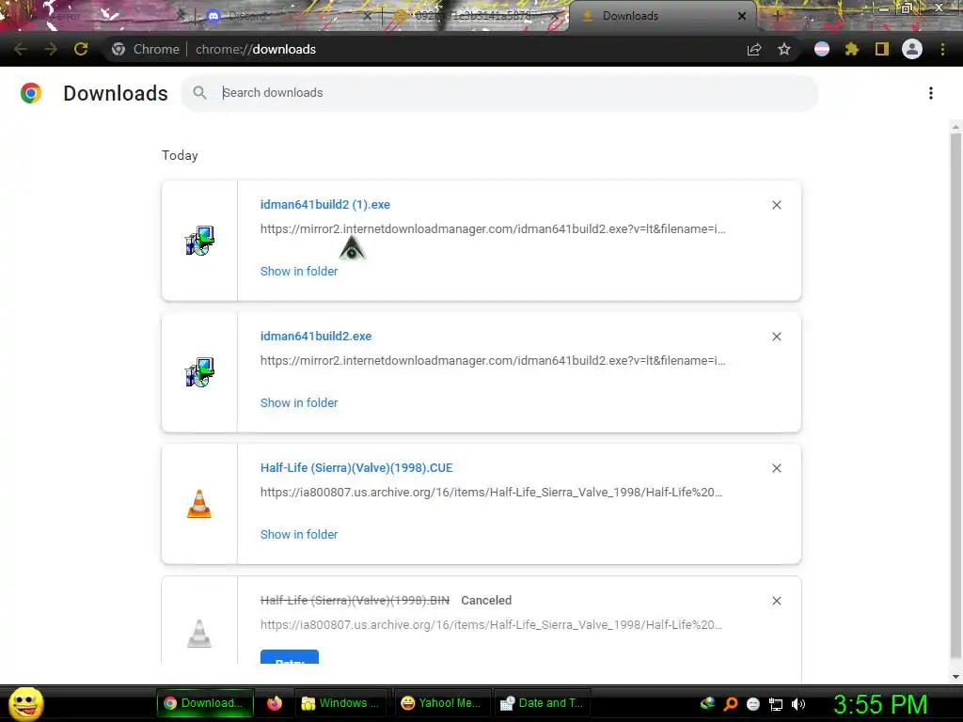Screen dimensions: 963x722
Task: Click the Chrome logo beside Downloads title
Action: (x=31, y=93)
